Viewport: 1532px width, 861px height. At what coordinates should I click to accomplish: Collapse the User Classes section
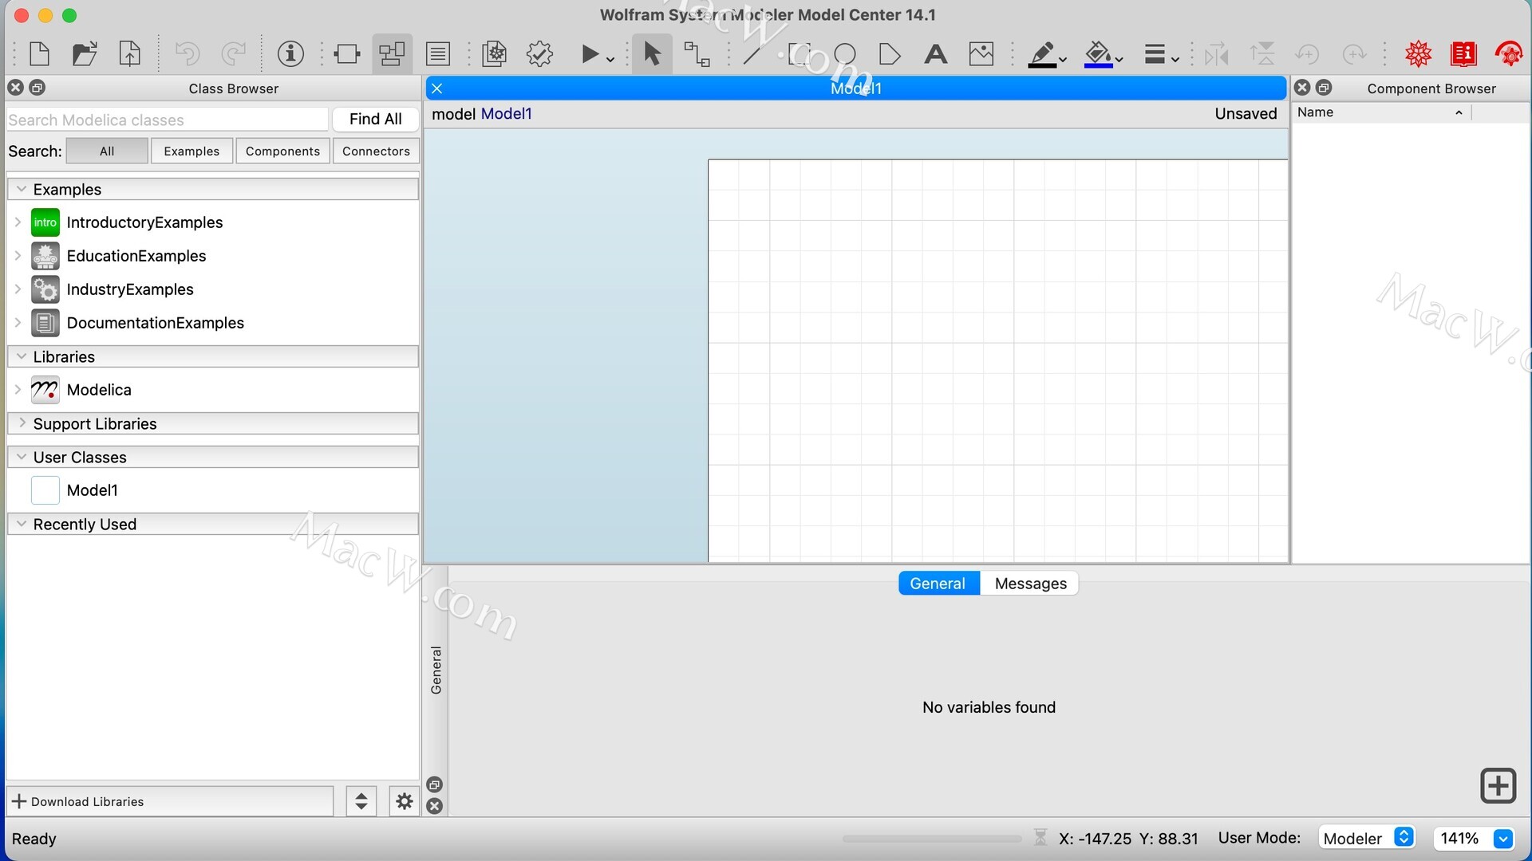(x=22, y=457)
